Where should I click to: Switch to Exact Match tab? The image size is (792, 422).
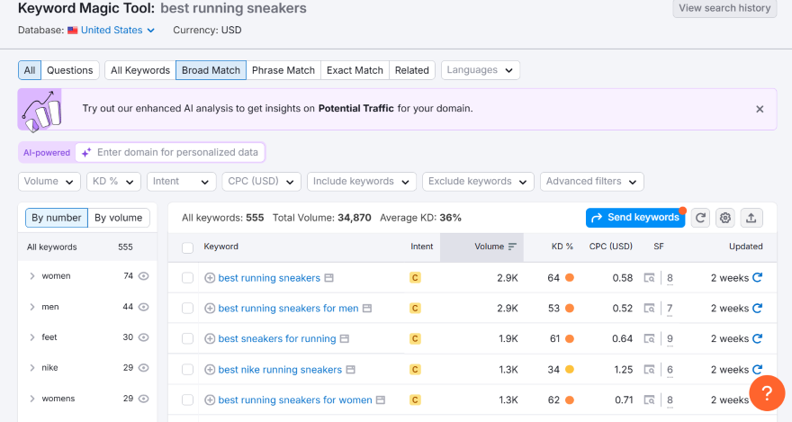click(355, 70)
